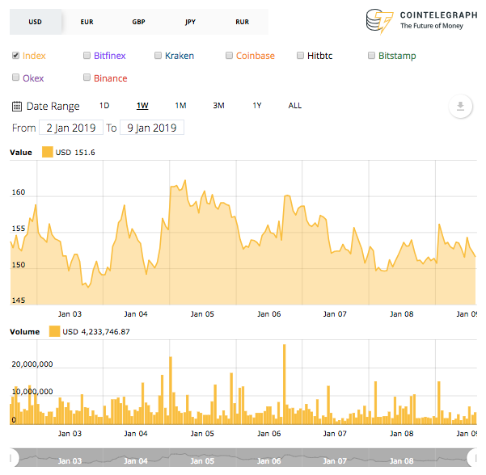Select the 1Y range

coord(257,106)
